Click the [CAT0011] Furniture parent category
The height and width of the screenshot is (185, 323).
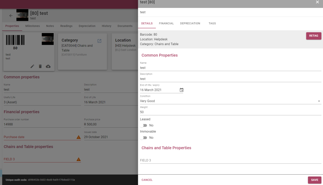pos(74,55)
